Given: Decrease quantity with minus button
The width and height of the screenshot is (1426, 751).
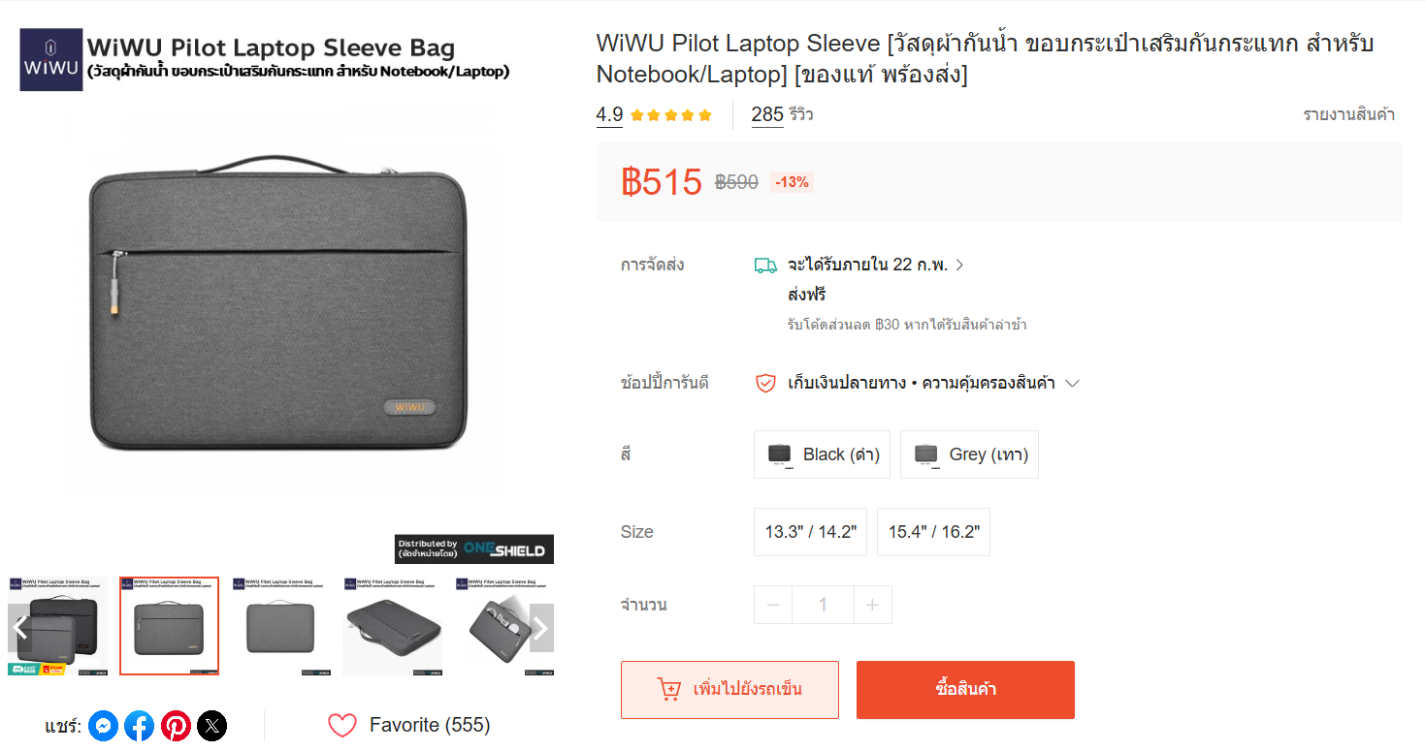Looking at the screenshot, I should tap(773, 605).
